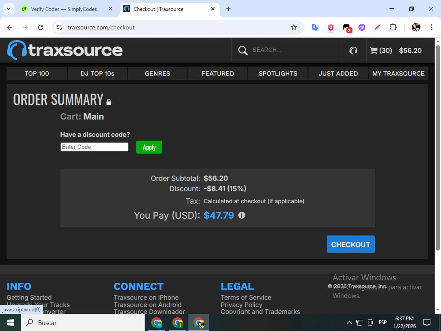Image resolution: width=441 pixels, height=331 pixels.
Task: Open Terms of Service link
Action: click(x=246, y=297)
